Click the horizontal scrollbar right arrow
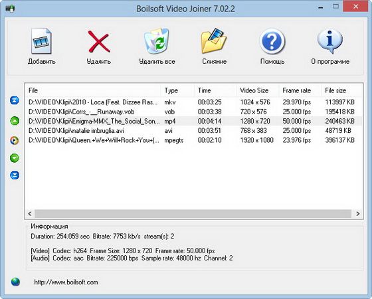 [x=358, y=213]
